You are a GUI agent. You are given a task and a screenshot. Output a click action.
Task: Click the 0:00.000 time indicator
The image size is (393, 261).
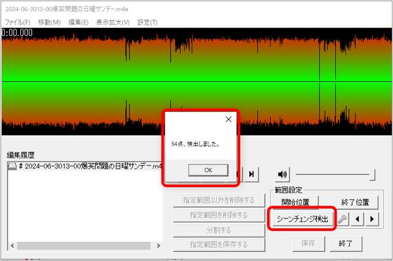pos(17,33)
